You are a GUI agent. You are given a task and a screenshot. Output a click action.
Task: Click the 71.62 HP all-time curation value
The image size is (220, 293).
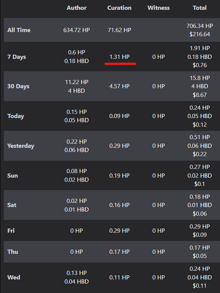click(x=120, y=30)
